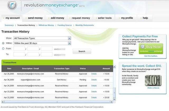Open the send money tab

click(34, 18)
